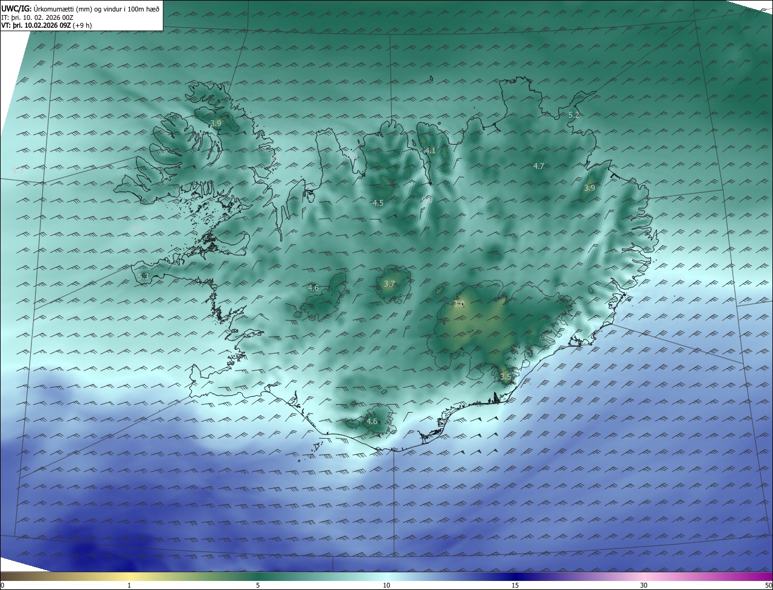Screen dimensions: 773x590
Task: Click the 3.7 value label on Hofsjökull glacier
Action: [x=390, y=284]
